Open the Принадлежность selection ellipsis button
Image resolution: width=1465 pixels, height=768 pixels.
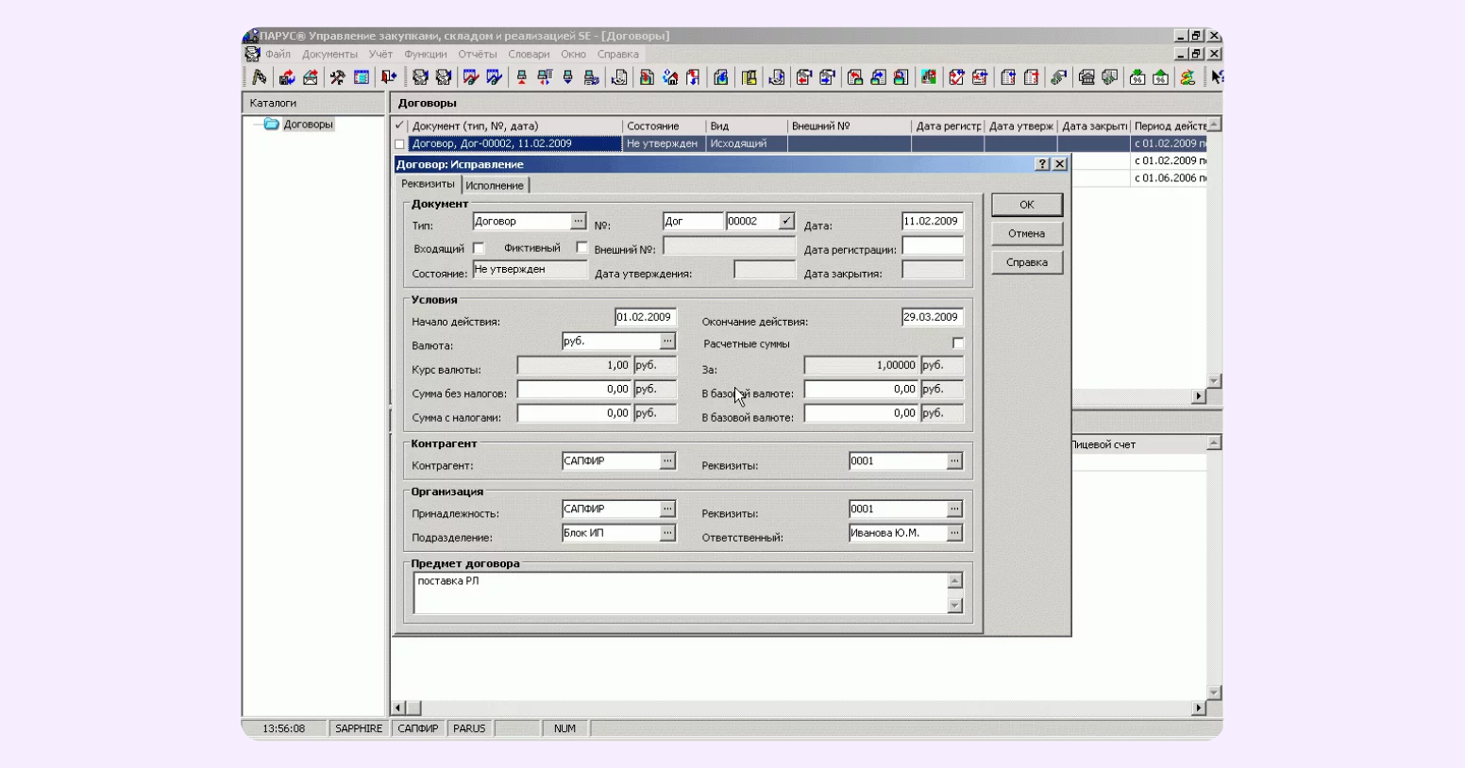pyautogui.click(x=667, y=509)
